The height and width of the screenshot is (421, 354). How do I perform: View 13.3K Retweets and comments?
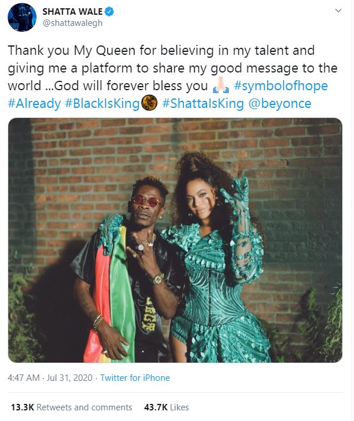point(71,407)
